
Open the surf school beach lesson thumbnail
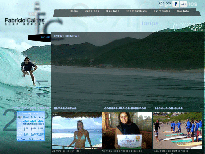[x=177, y=131]
